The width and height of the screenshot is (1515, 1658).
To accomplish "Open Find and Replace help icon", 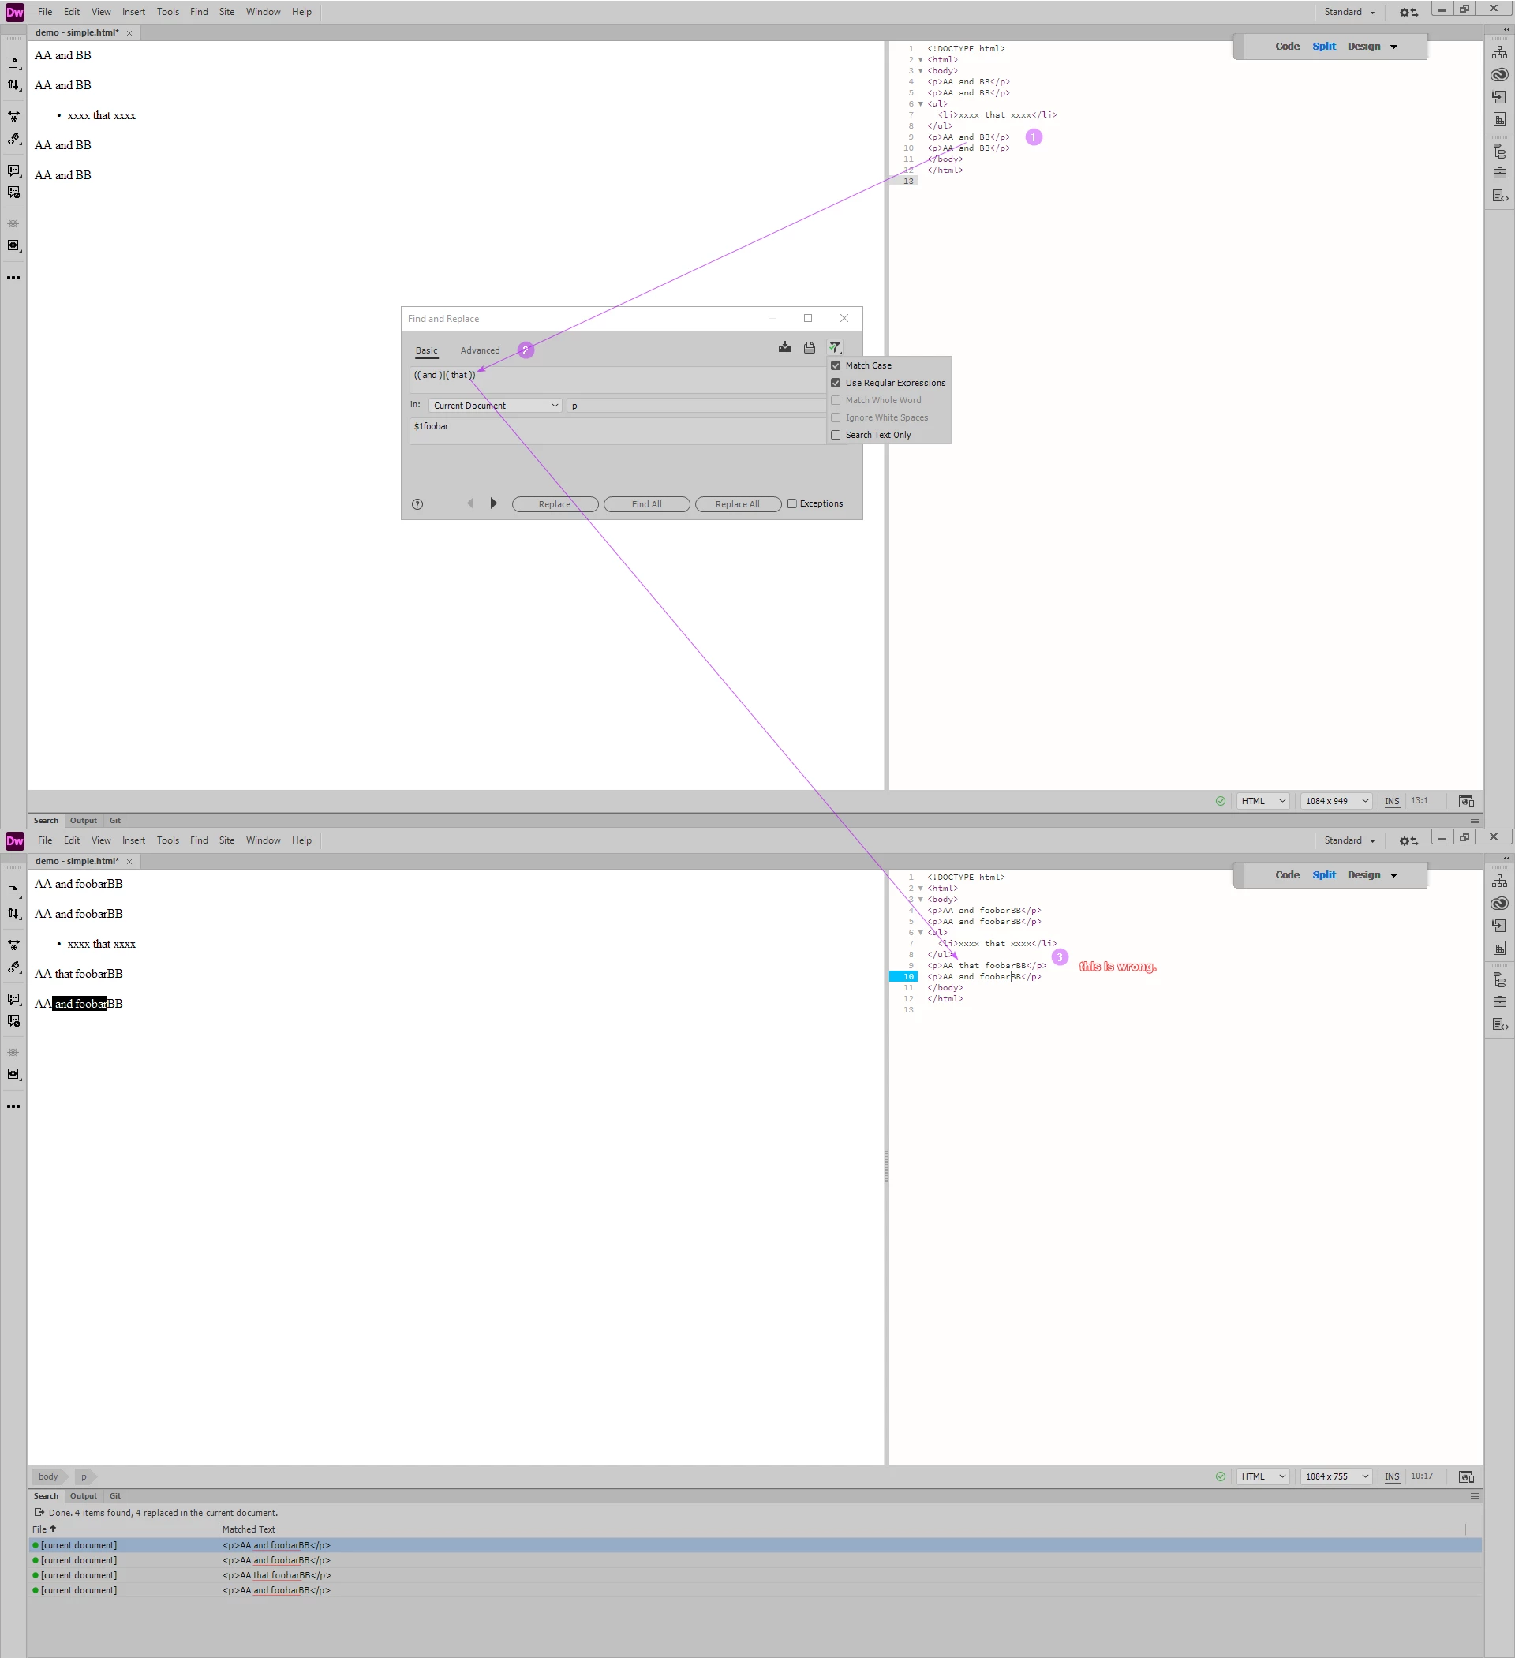I will (x=417, y=504).
